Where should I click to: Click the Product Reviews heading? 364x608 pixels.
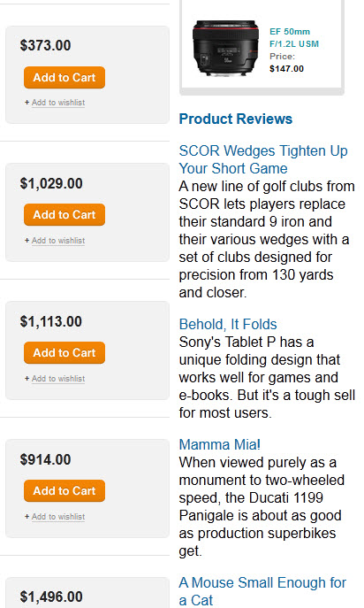(x=235, y=119)
